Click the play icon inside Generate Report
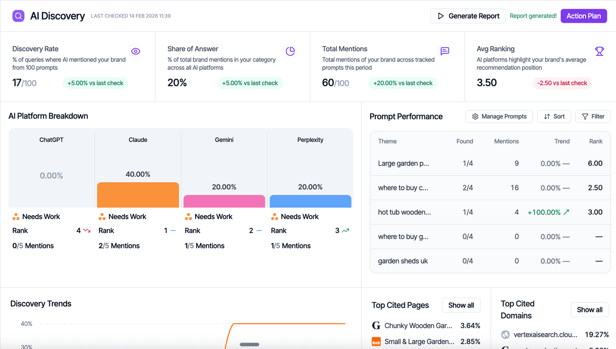616x349 pixels. [440, 16]
